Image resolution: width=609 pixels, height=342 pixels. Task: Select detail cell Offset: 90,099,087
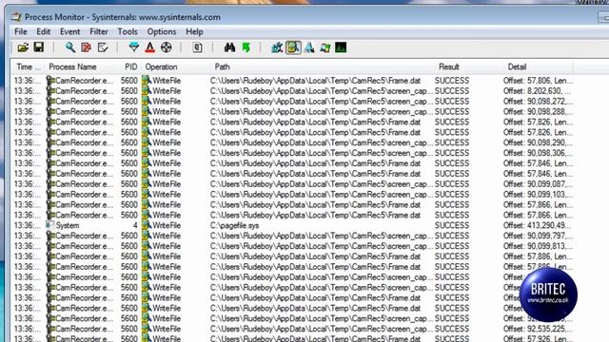tap(538, 184)
